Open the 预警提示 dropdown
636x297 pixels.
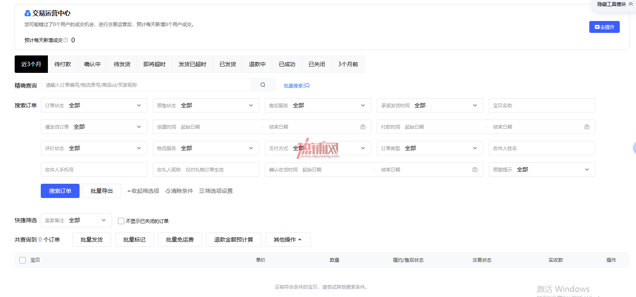(542, 169)
